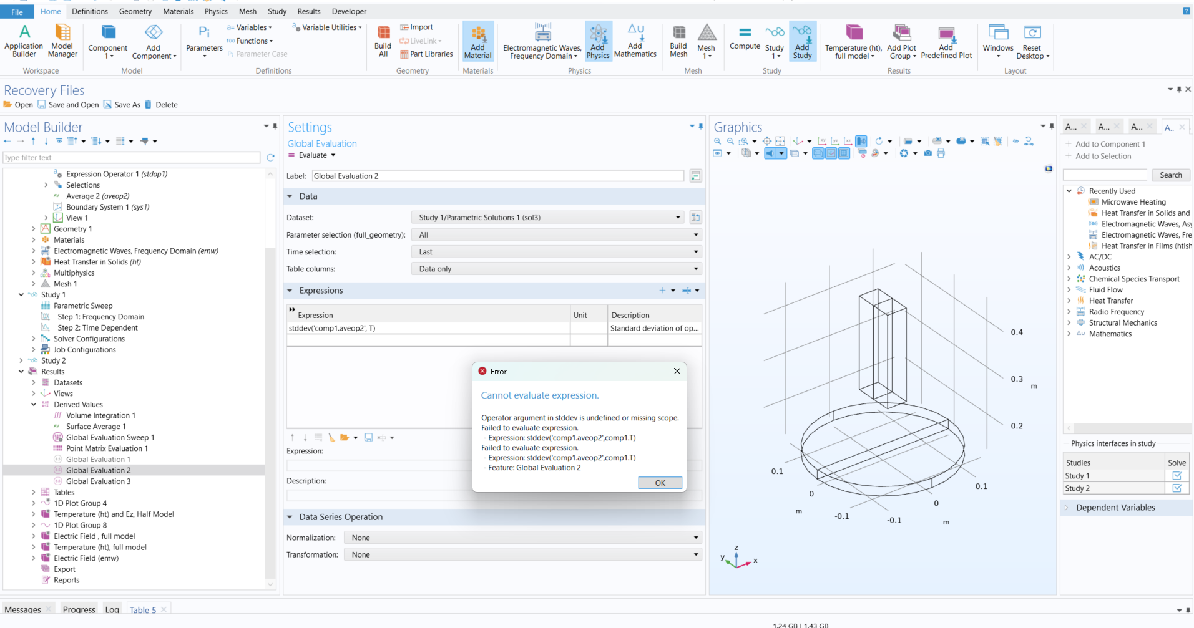Switch to the Geometry ribbon tab
Viewport: 1194px width, 628px height.
pyautogui.click(x=135, y=11)
